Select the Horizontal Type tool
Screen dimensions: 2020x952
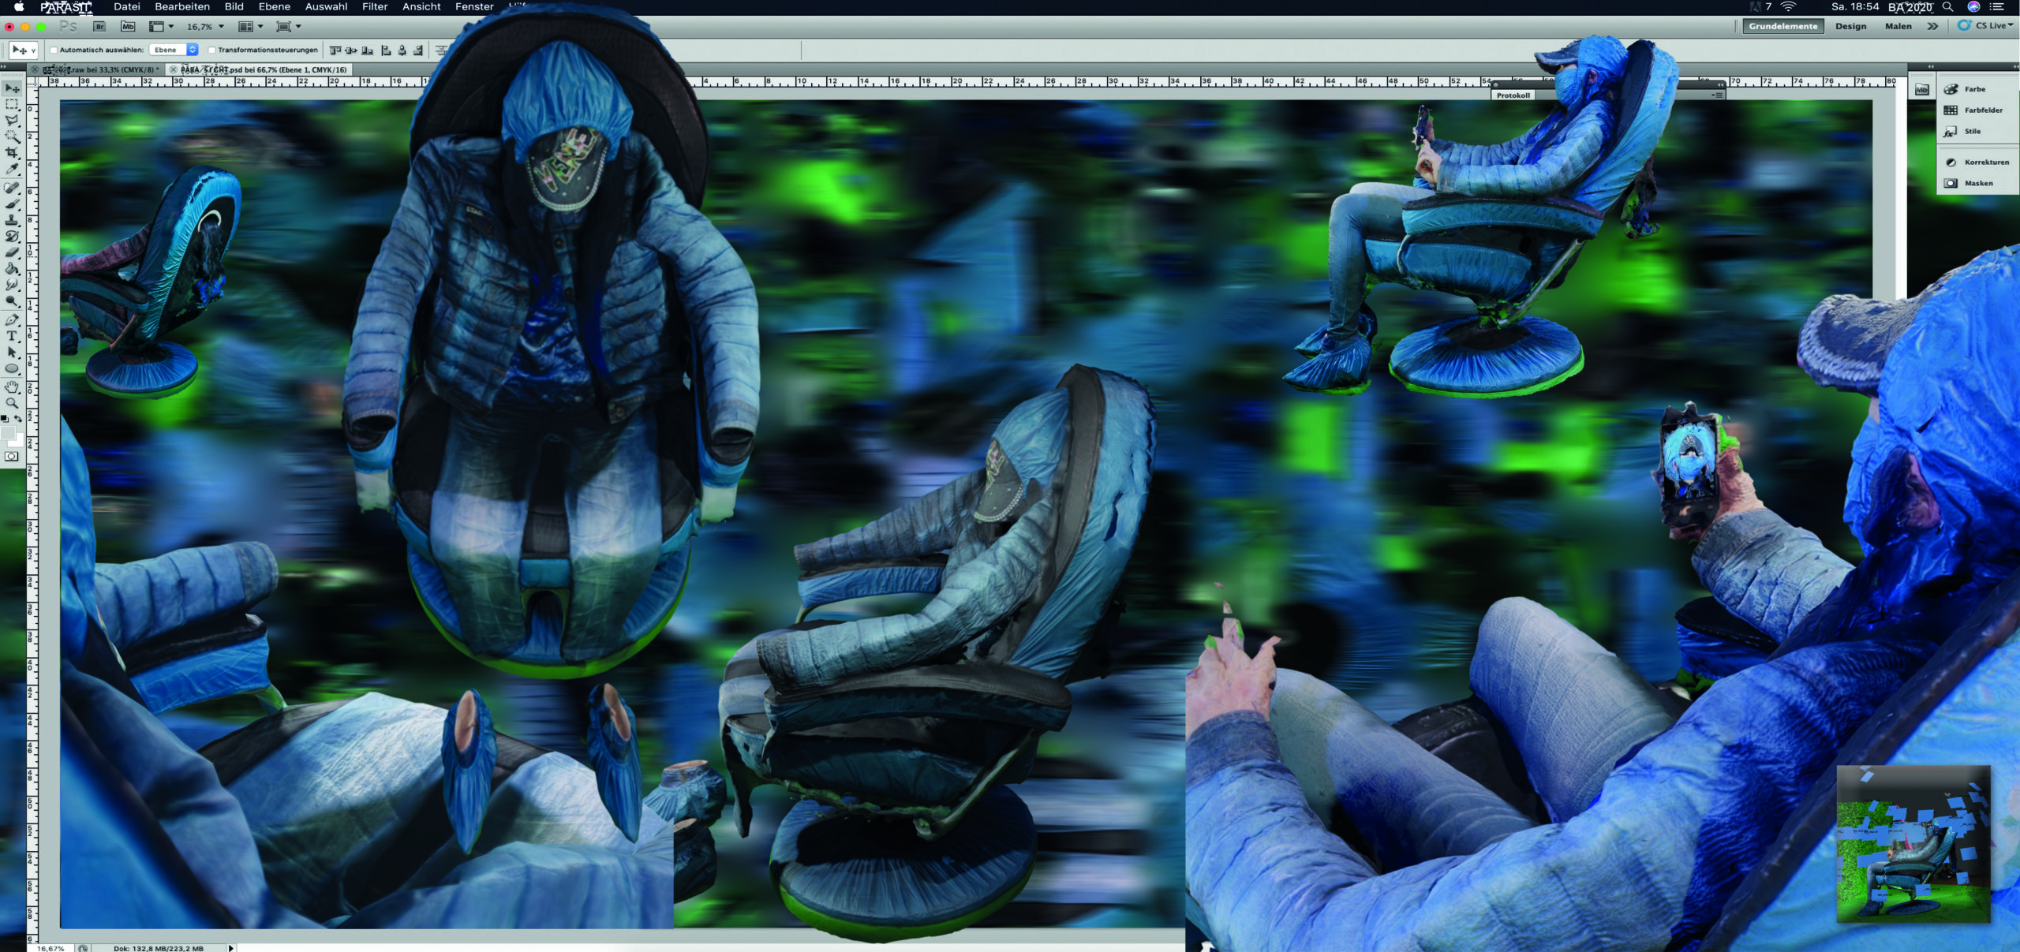tap(12, 336)
